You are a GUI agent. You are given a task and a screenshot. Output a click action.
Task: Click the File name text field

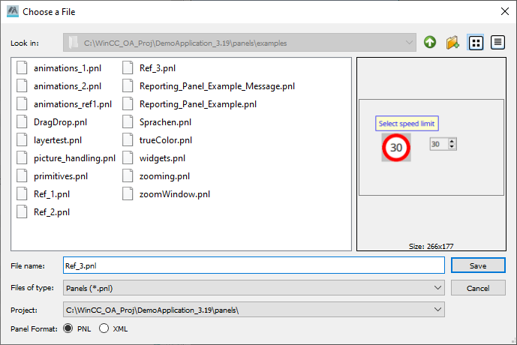[x=254, y=265]
